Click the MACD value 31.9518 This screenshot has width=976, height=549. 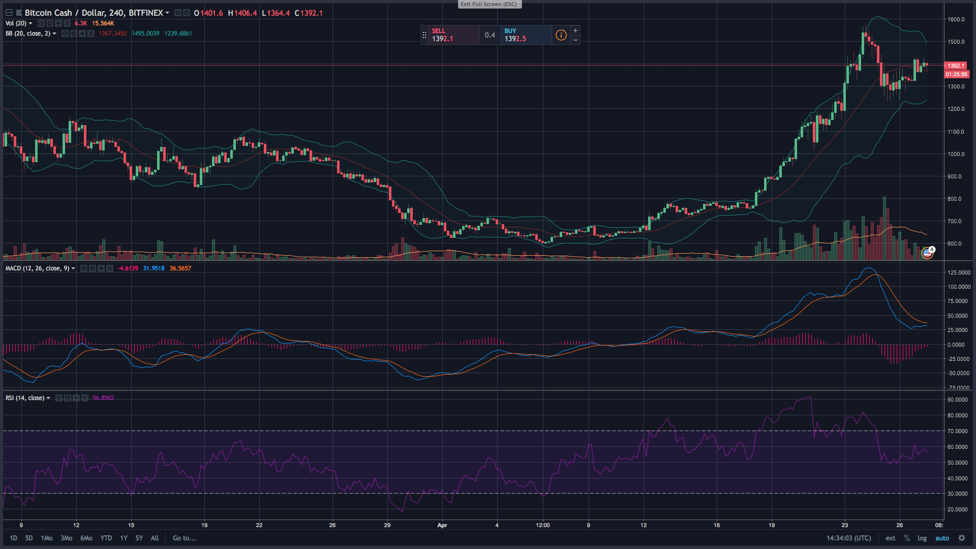point(154,268)
